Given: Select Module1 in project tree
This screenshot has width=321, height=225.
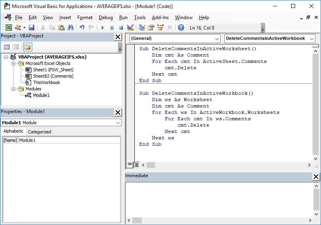Looking at the screenshot, I should coord(41,95).
